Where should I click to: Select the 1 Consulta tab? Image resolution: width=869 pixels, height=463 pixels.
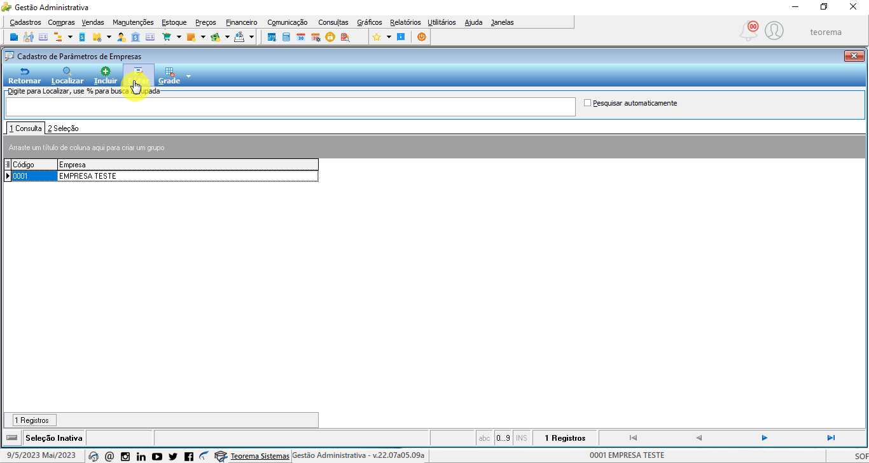25,128
